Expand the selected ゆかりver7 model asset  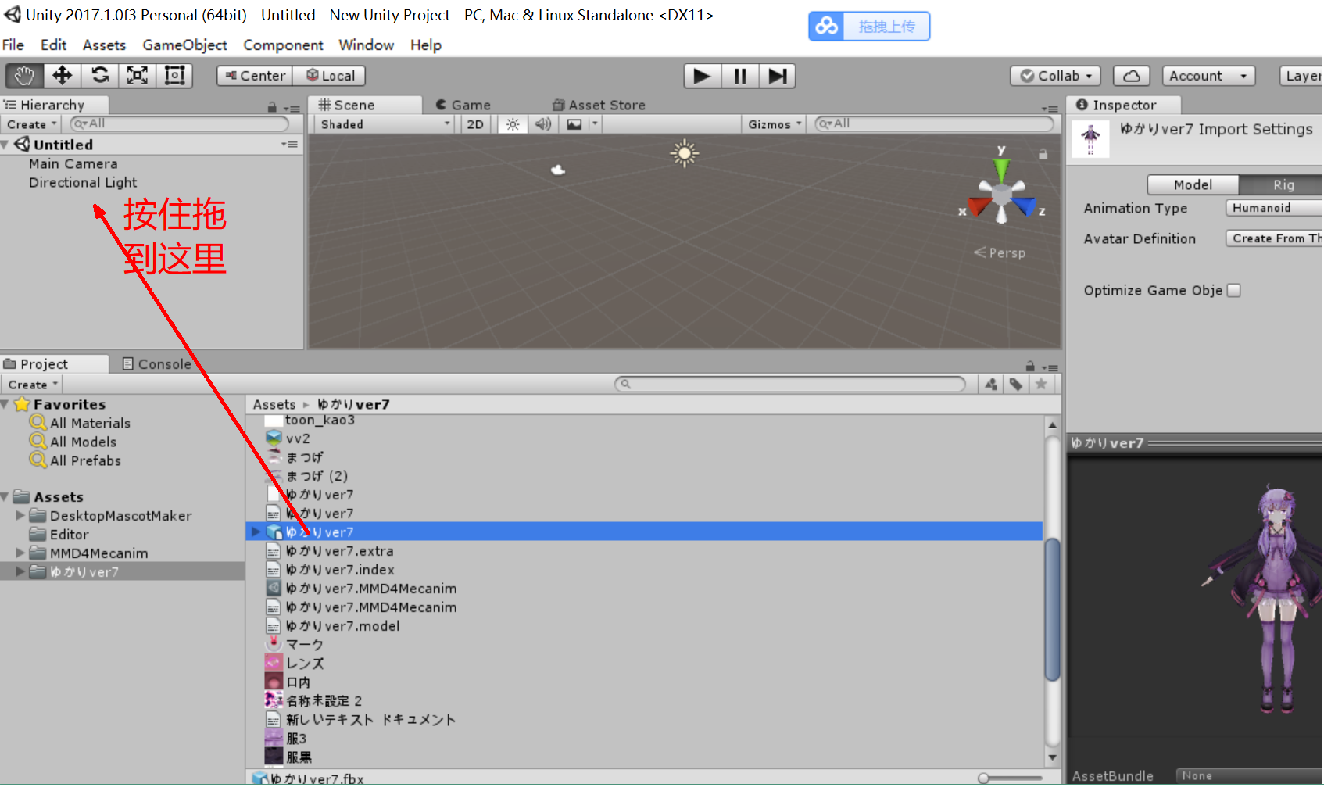255,532
